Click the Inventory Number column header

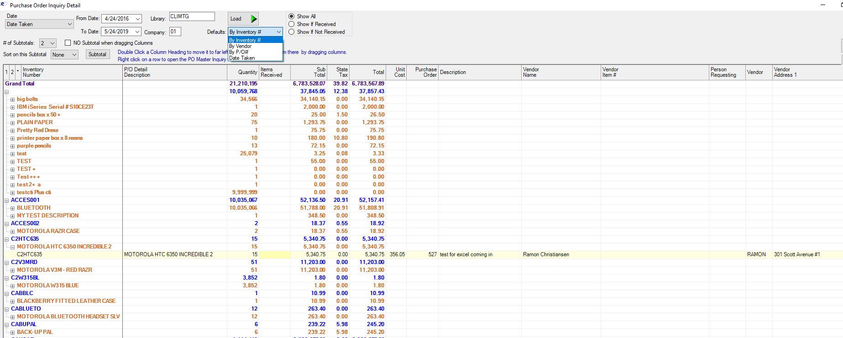point(72,72)
